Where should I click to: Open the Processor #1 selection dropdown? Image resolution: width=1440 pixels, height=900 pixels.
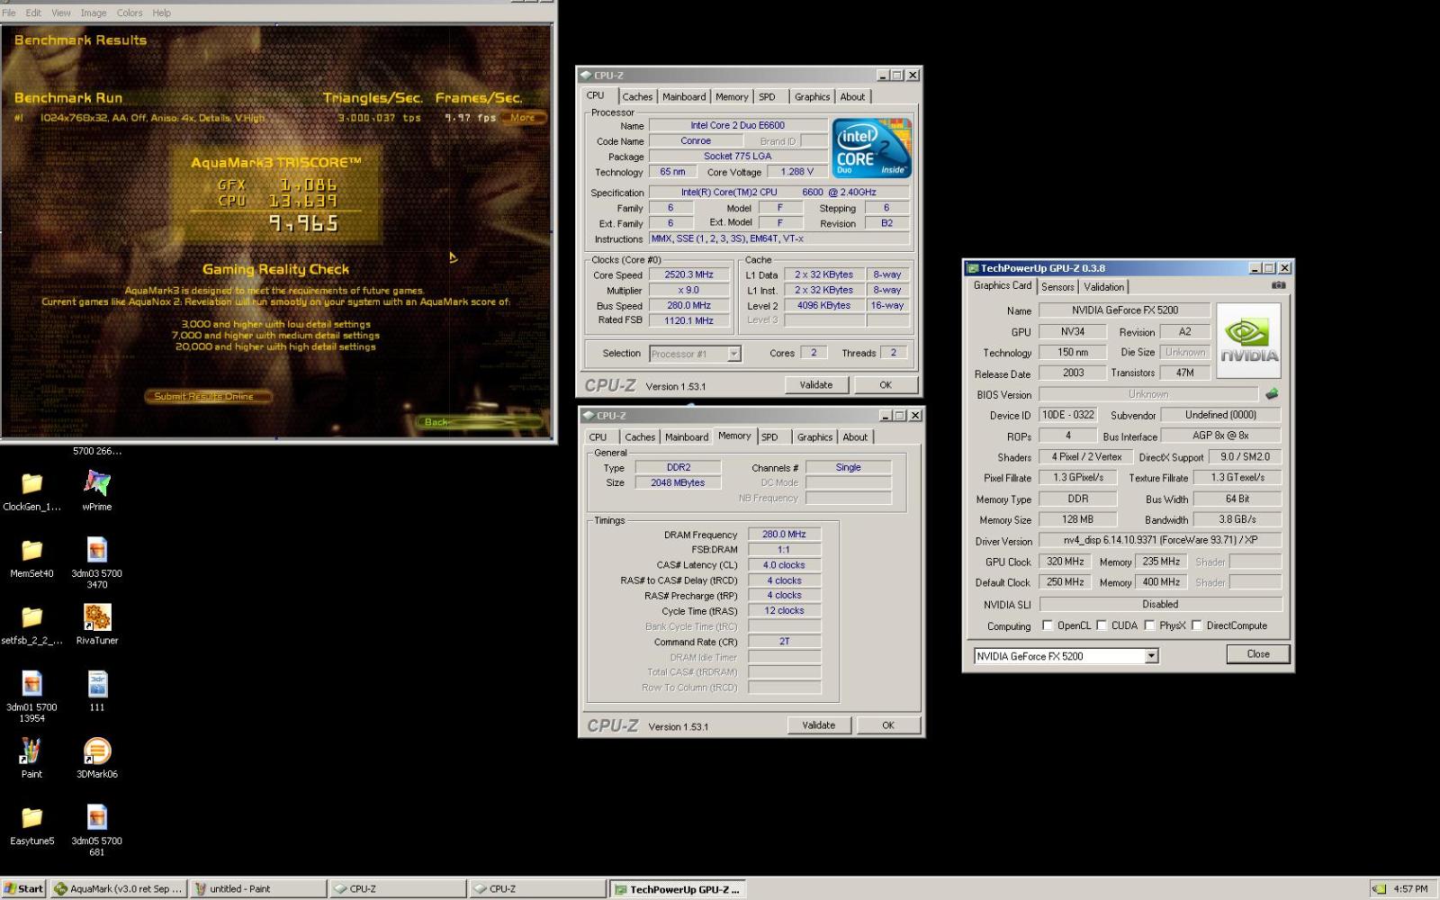point(733,354)
